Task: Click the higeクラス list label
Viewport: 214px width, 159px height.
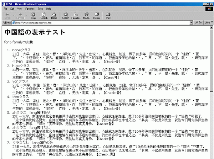Action: (x=21, y=66)
